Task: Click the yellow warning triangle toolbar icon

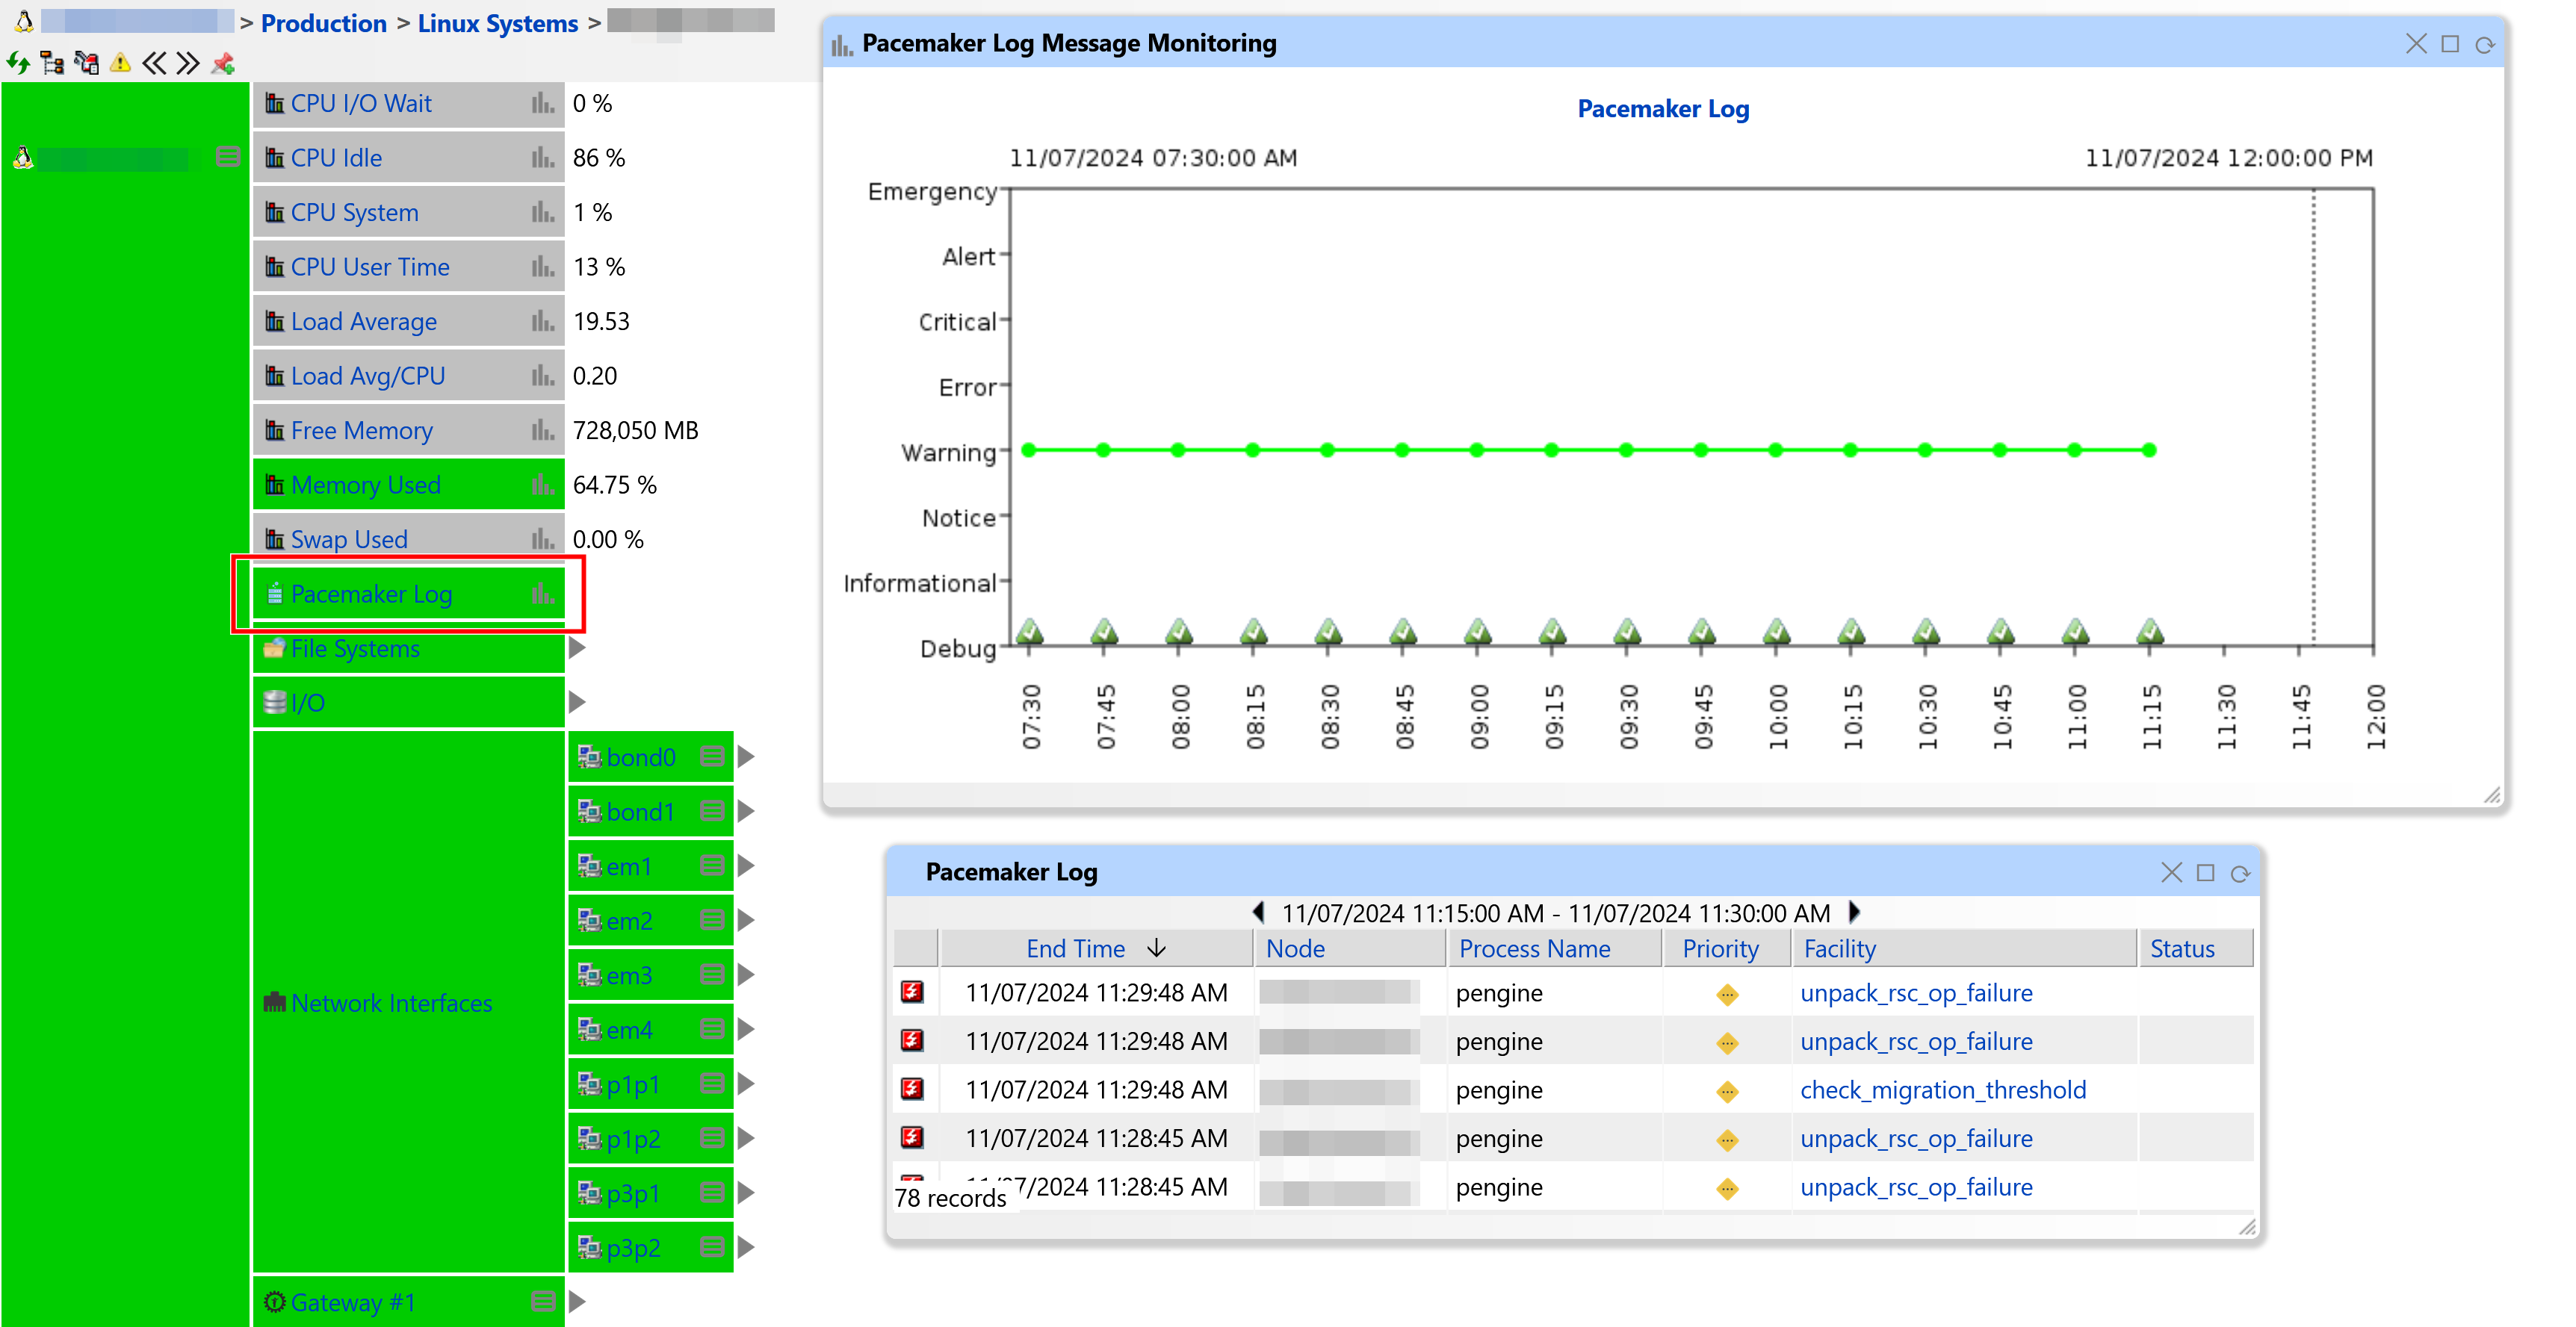Action: tap(120, 63)
